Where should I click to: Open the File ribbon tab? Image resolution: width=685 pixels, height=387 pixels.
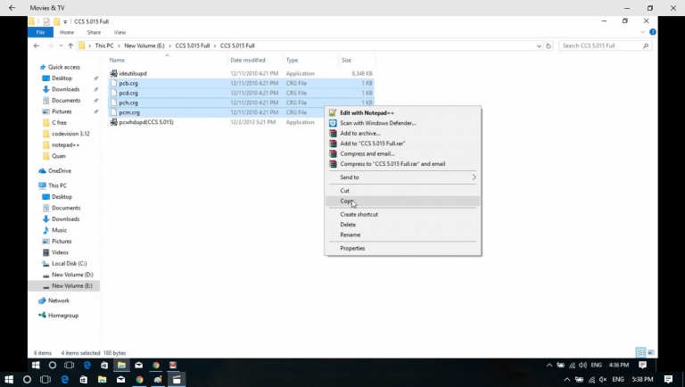(x=41, y=32)
